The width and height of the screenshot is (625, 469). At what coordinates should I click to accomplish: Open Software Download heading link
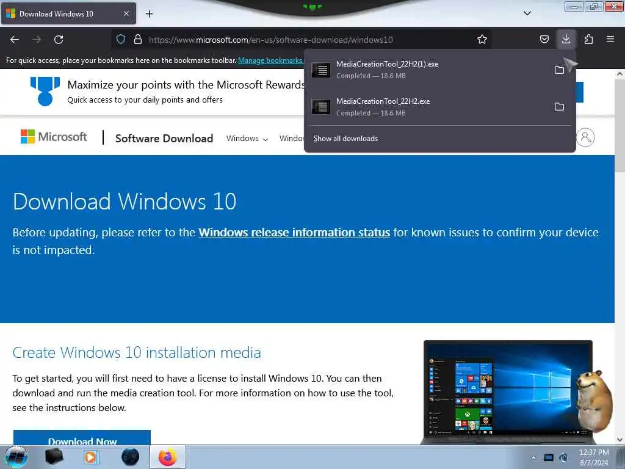(x=164, y=139)
